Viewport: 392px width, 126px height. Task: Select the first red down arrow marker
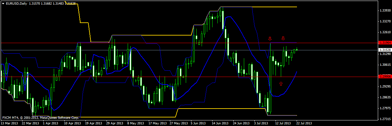coord(270,38)
